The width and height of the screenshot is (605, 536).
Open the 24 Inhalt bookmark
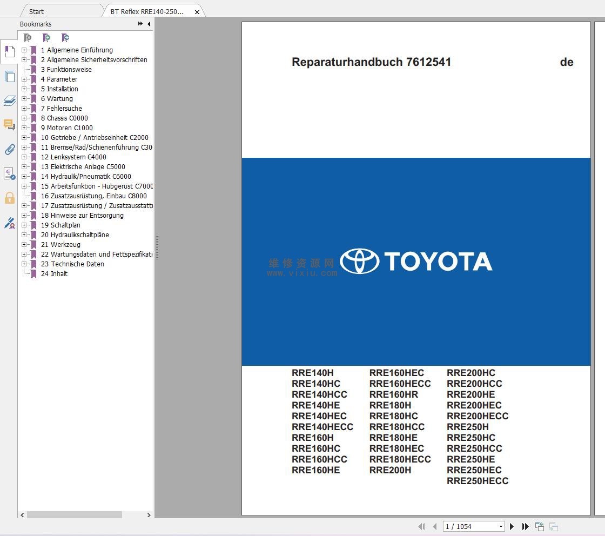(x=54, y=273)
